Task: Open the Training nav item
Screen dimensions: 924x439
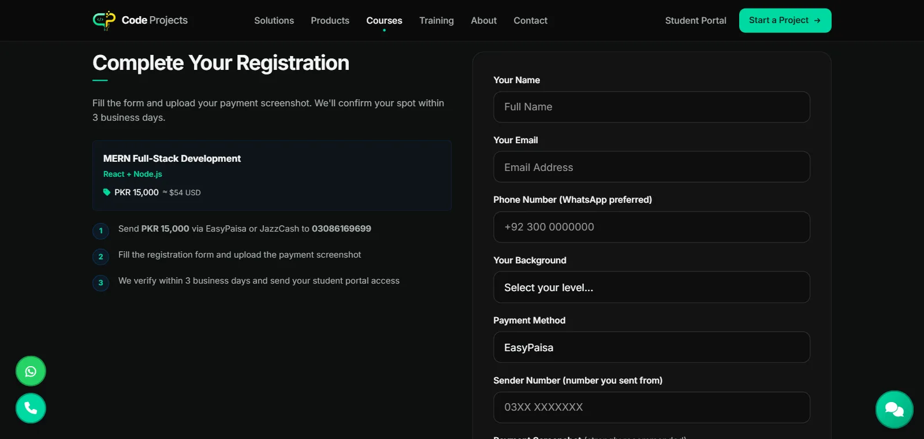Action: point(437,20)
